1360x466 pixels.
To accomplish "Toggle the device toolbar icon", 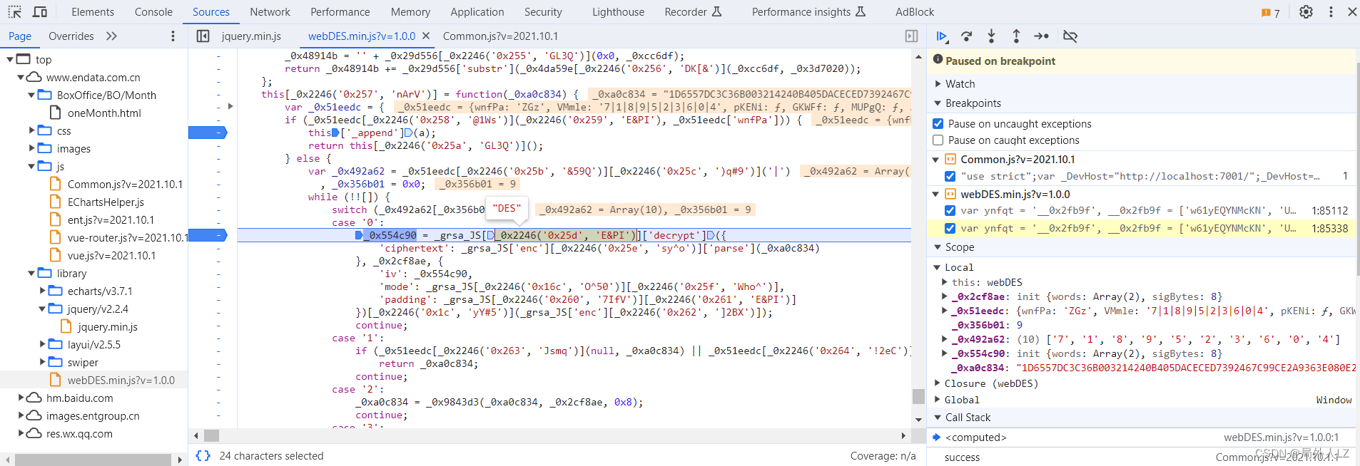I will tap(40, 12).
